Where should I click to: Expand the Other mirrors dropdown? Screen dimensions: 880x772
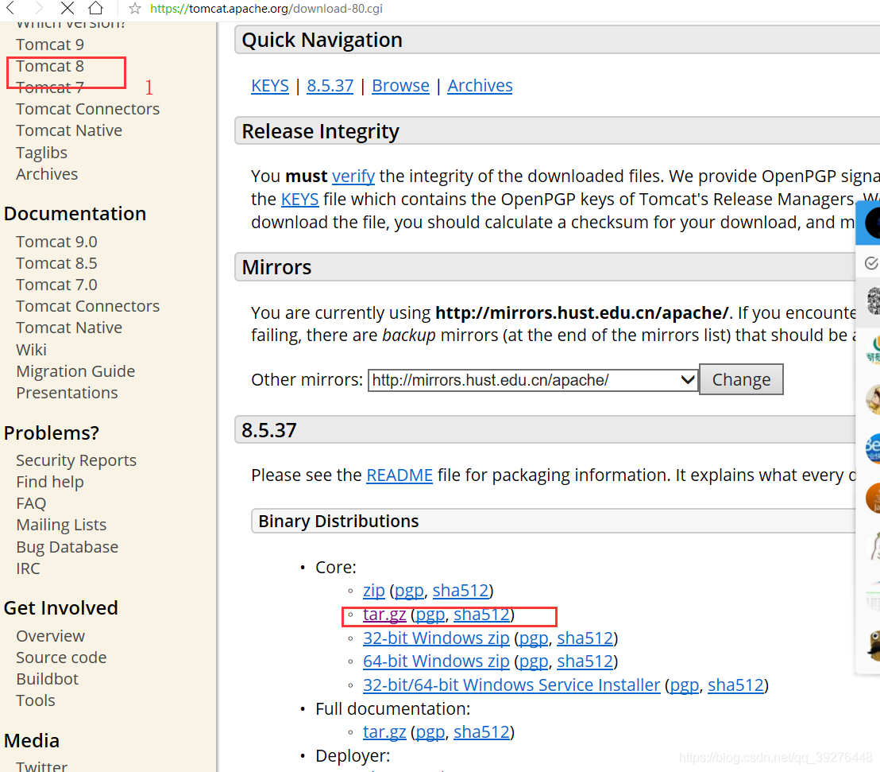tap(533, 380)
